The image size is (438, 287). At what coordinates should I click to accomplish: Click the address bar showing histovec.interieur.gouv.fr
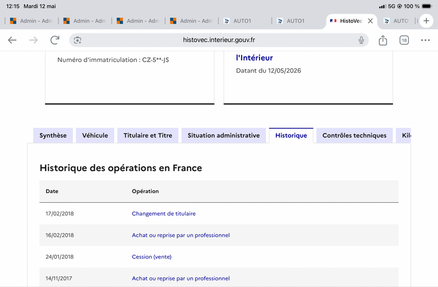point(218,40)
